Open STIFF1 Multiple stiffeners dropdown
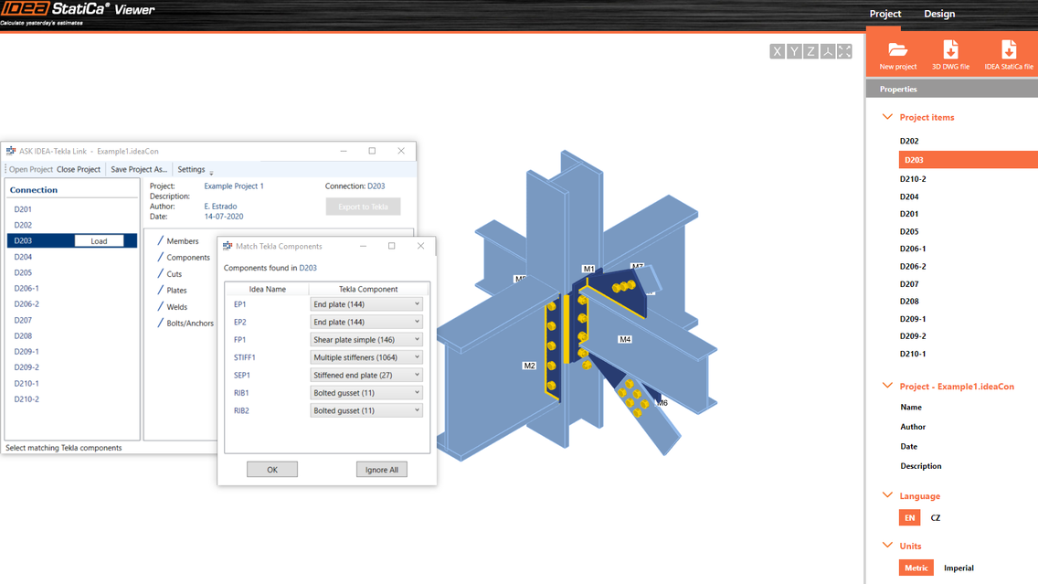The height and width of the screenshot is (584, 1038). [366, 357]
